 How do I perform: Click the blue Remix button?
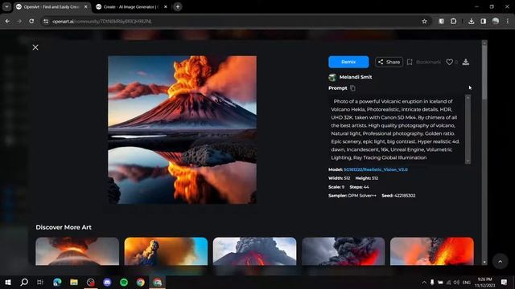(348, 62)
